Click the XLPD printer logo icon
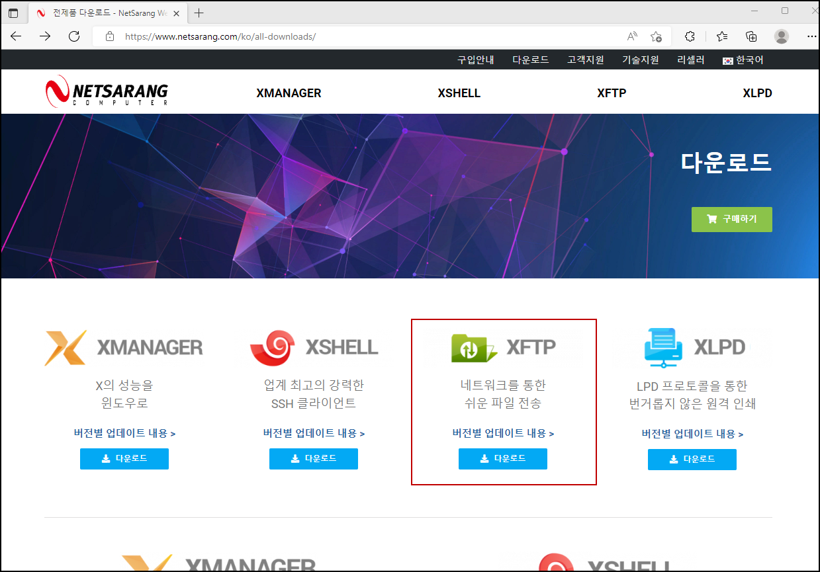The image size is (820, 572). [x=664, y=348]
